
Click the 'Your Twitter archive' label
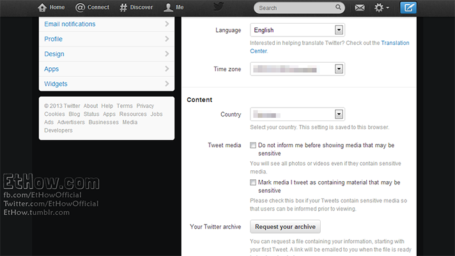[x=215, y=227]
